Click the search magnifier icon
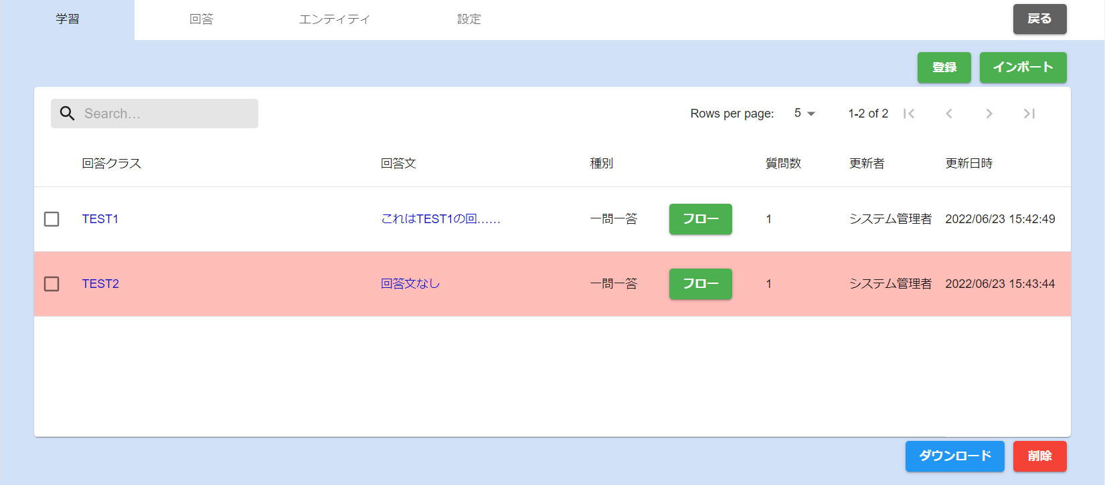Image resolution: width=1105 pixels, height=485 pixels. click(x=67, y=114)
